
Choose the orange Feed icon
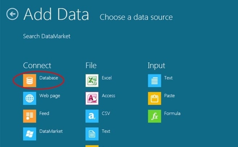pos(30,116)
